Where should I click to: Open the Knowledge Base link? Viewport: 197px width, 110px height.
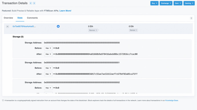click(172, 101)
